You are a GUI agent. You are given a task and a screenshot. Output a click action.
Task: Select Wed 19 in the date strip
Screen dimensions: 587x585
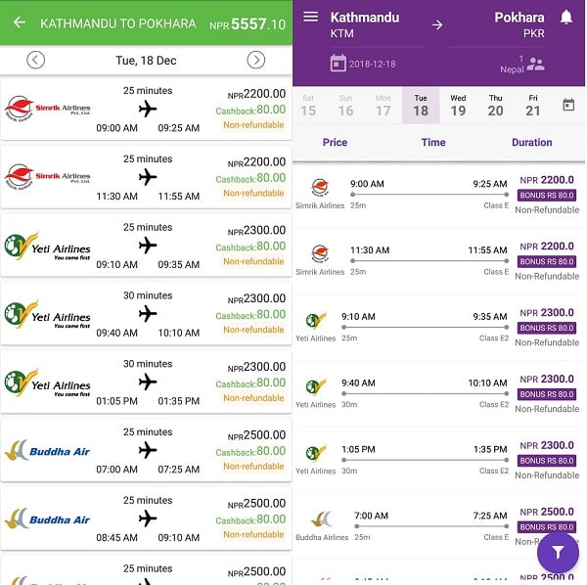pyautogui.click(x=458, y=106)
